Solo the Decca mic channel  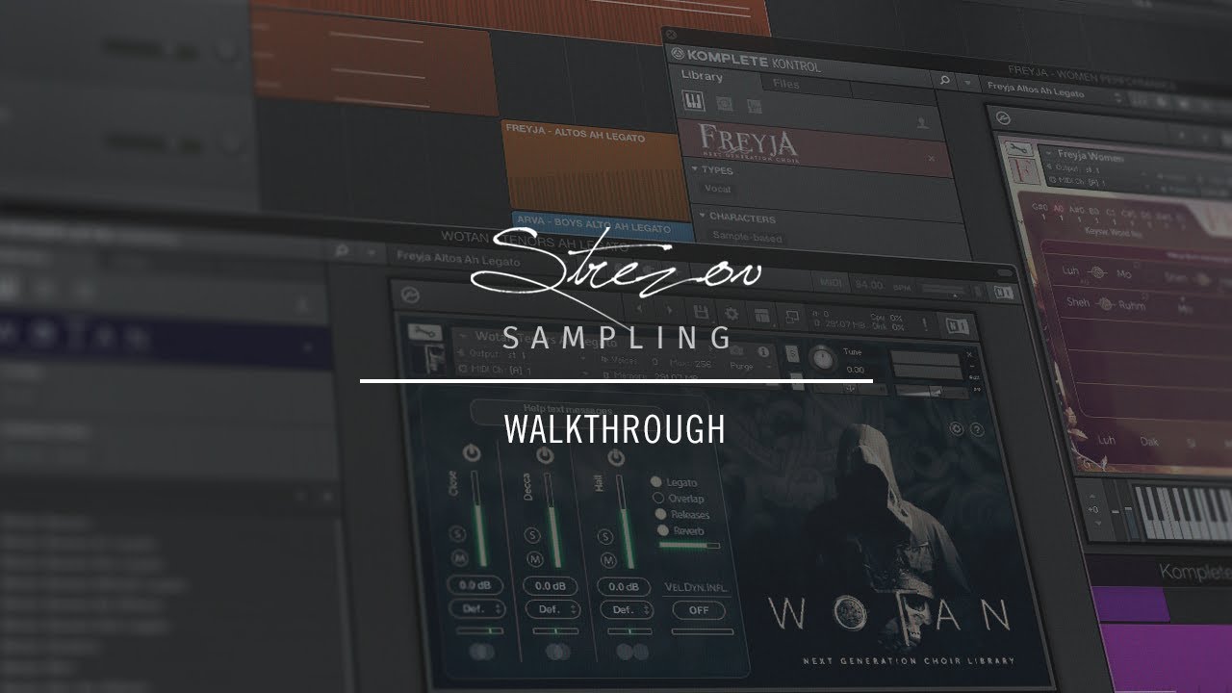pos(531,536)
